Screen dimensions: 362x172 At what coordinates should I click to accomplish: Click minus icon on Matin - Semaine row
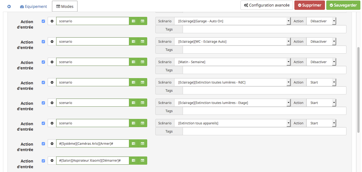point(52,62)
